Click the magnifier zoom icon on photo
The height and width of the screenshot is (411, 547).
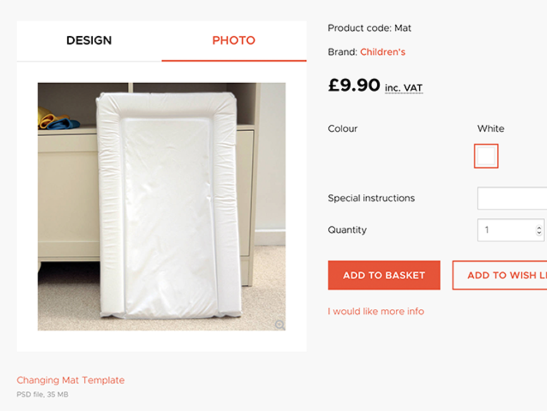click(x=280, y=324)
